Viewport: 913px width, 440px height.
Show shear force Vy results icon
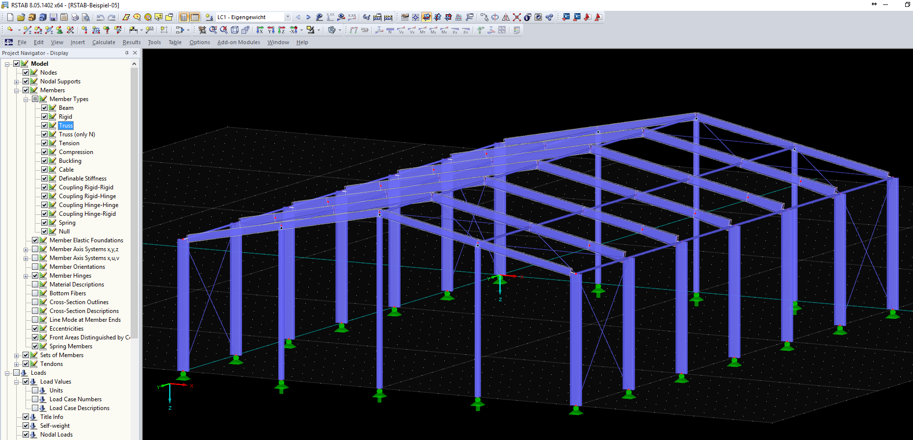tap(401, 30)
